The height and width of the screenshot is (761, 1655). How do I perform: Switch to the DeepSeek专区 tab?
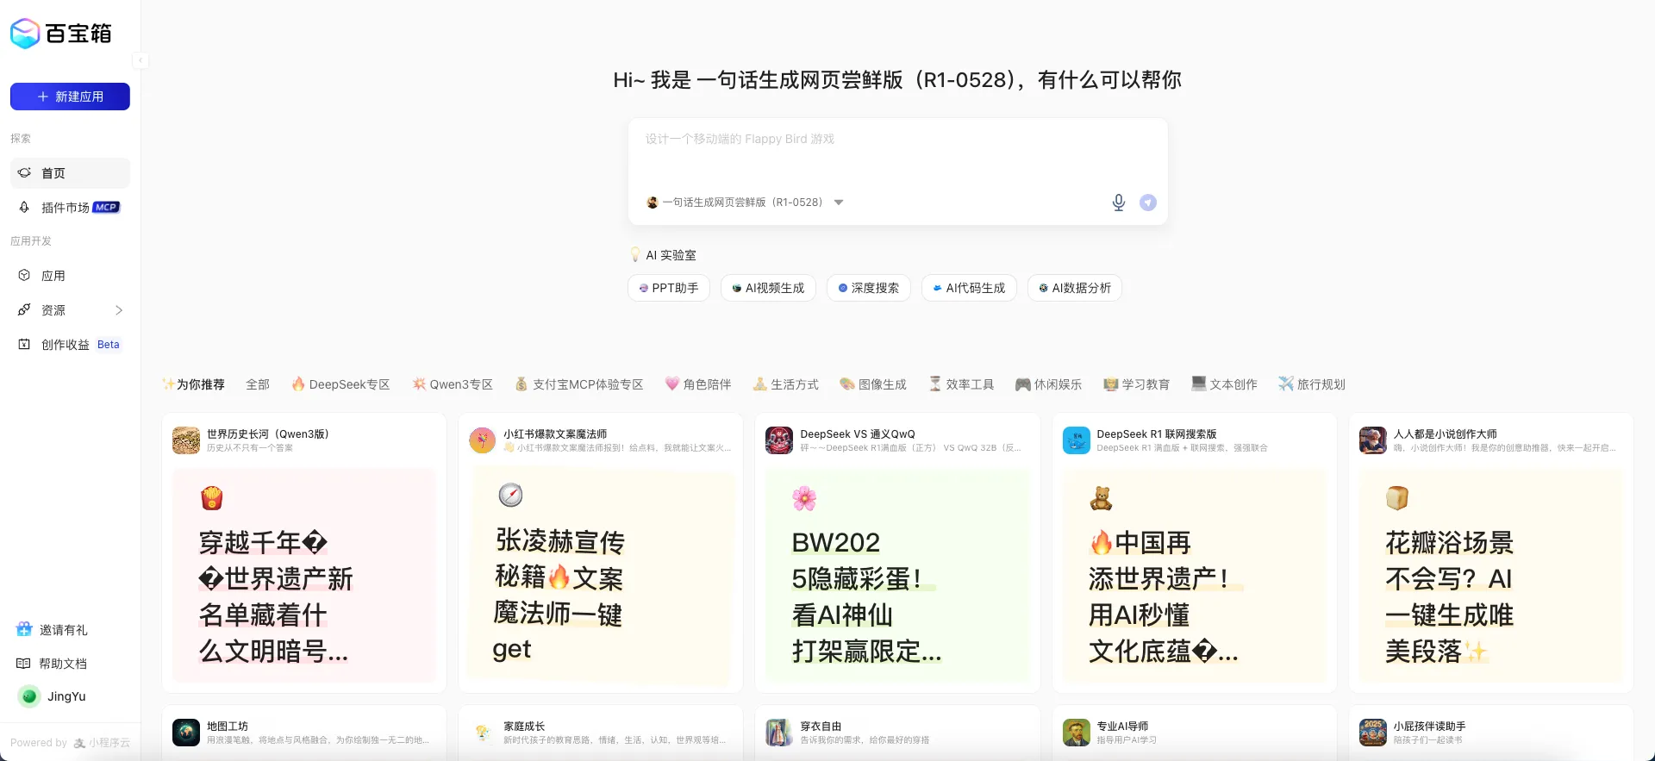[x=340, y=384]
